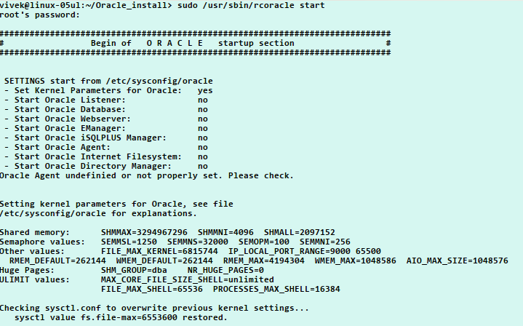523x326 pixels.
Task: Click the IP_LOCAL_PORT_RANGE=9000 65500 text
Action: pos(305,251)
